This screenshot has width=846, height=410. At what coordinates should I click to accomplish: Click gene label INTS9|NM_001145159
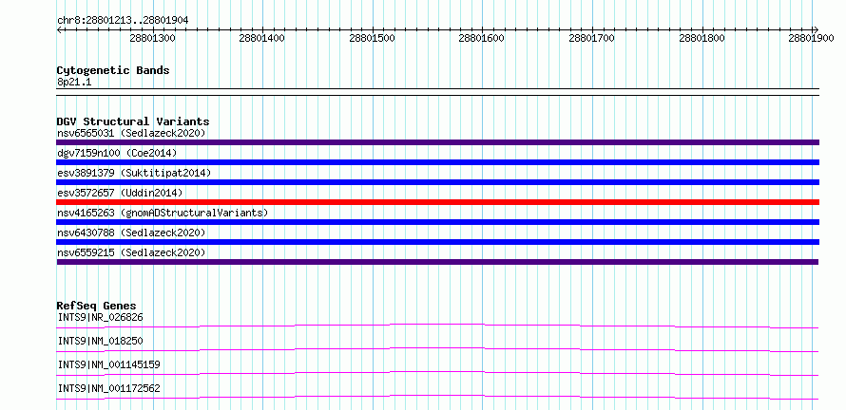[108, 364]
